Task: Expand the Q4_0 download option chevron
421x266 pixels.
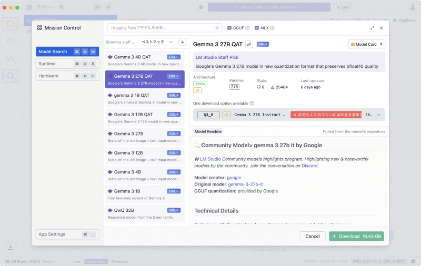Action: pyautogui.click(x=378, y=115)
